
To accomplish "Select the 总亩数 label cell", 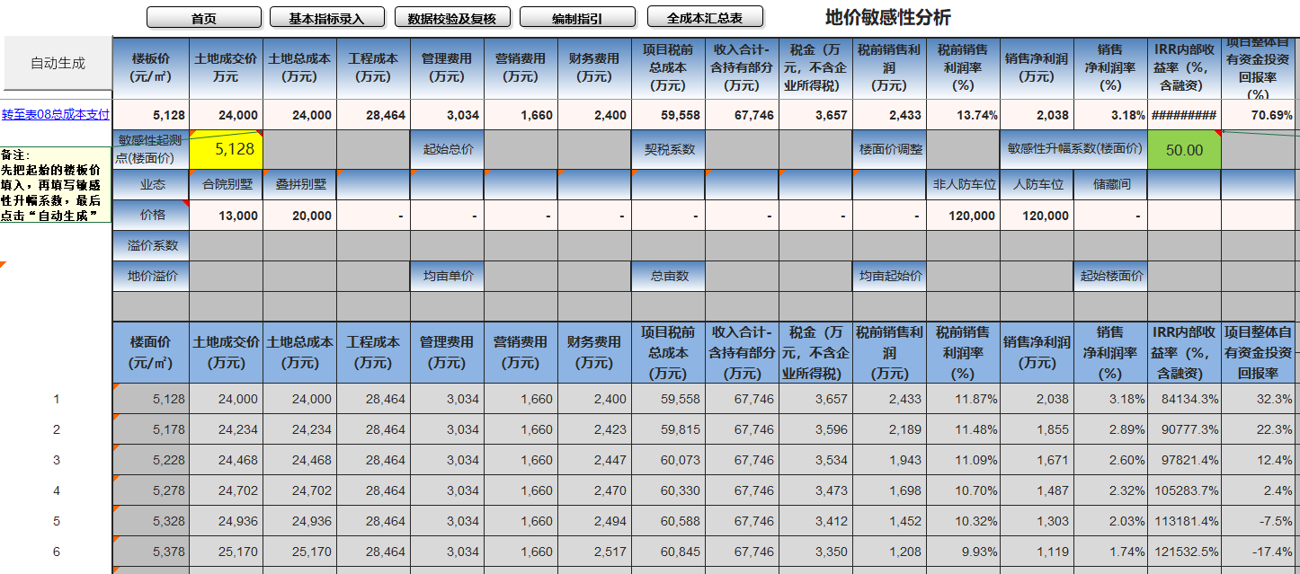I will click(x=668, y=276).
